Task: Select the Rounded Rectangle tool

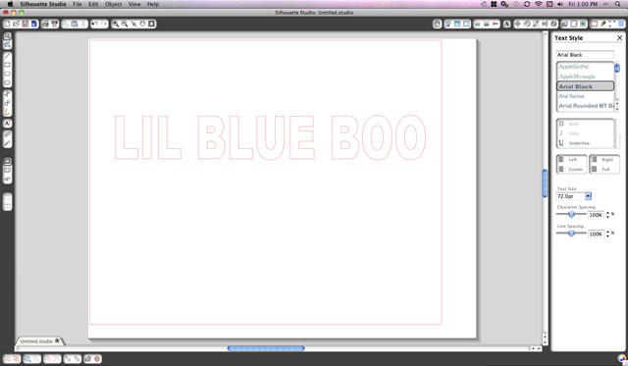Action: (x=7, y=74)
